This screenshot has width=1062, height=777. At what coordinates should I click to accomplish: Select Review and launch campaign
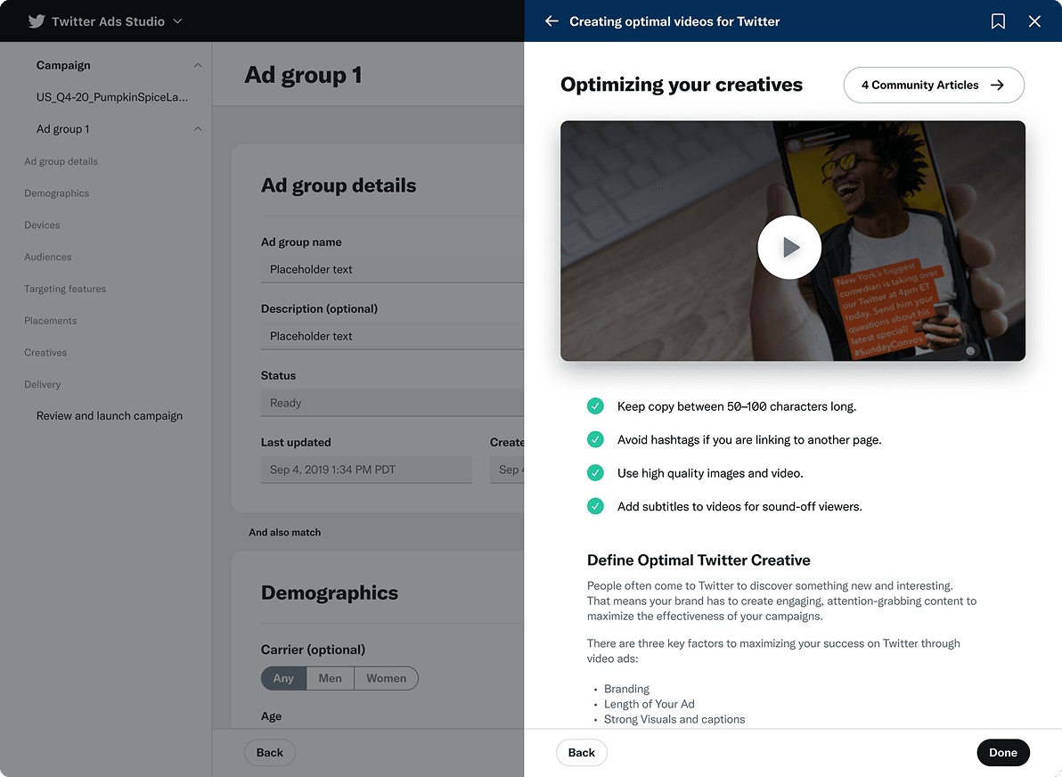click(109, 415)
